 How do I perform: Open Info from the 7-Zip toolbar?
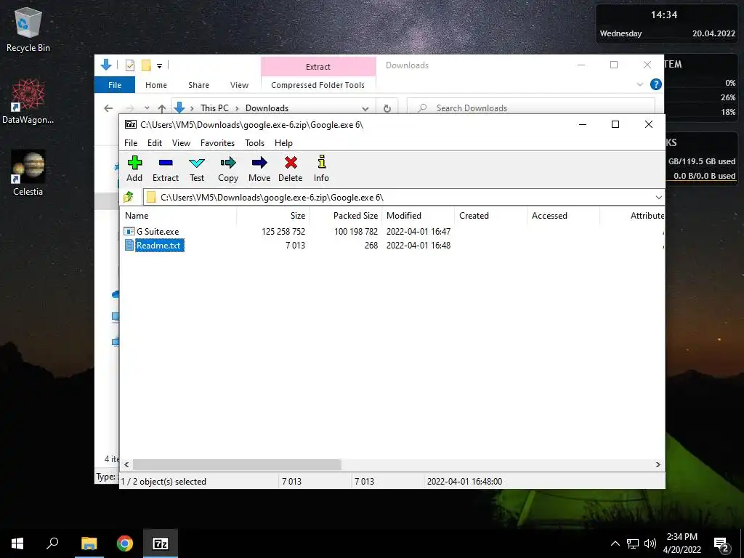click(321, 169)
